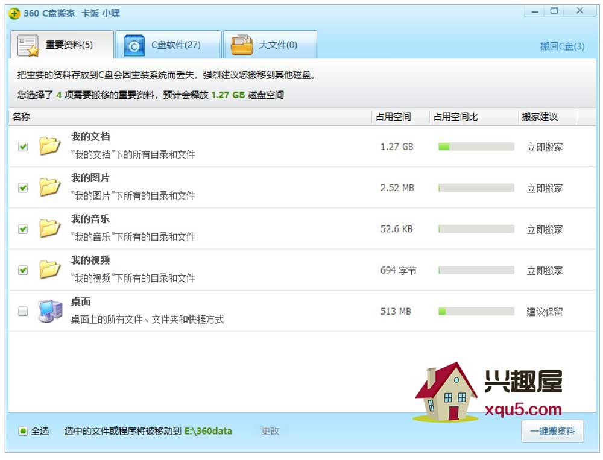Click the 我的图片 space usage bar
603x460 pixels.
click(x=476, y=187)
